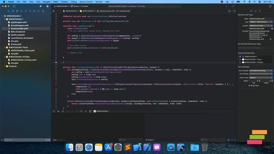Screen dimensions: 274x154
Task: Open the Source Control navigator icon
Action: pos(13,11)
